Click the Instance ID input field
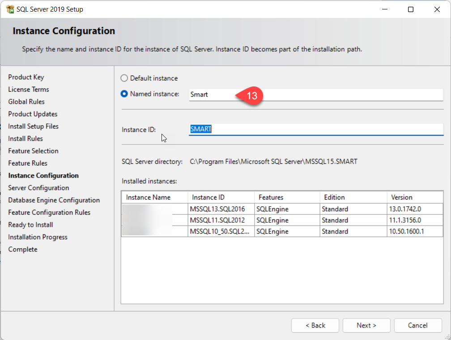 click(316, 129)
